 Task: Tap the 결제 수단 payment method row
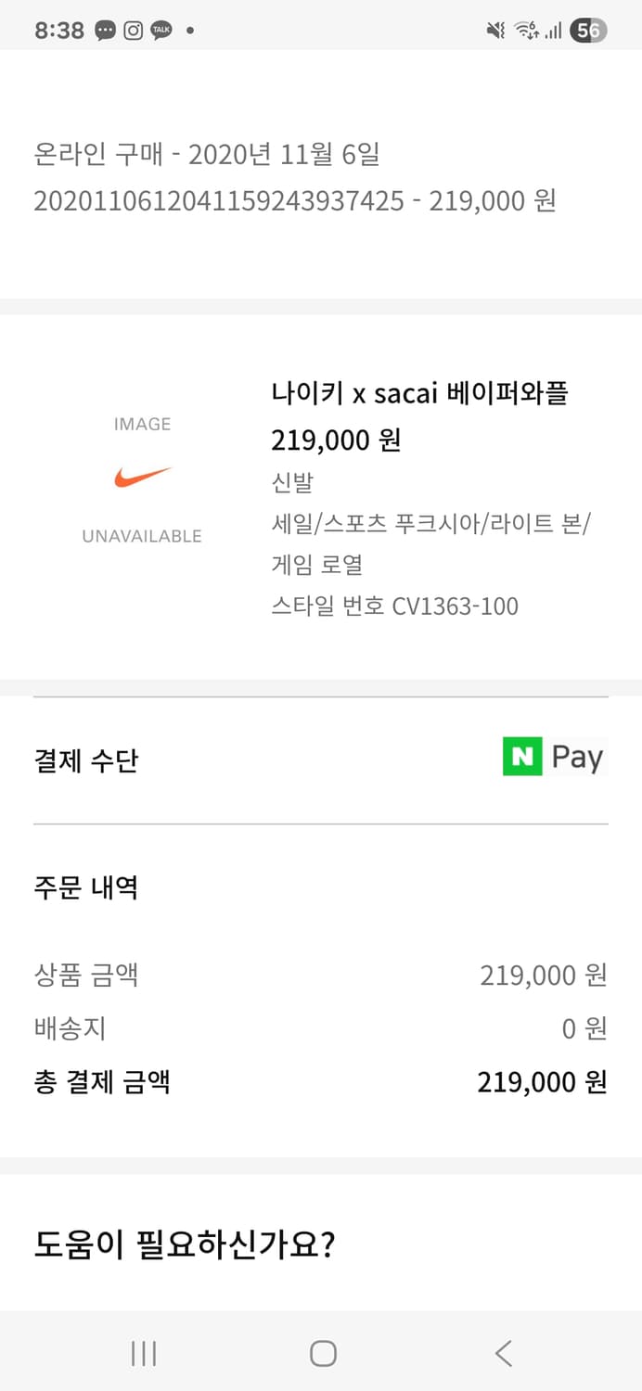[x=83, y=760]
